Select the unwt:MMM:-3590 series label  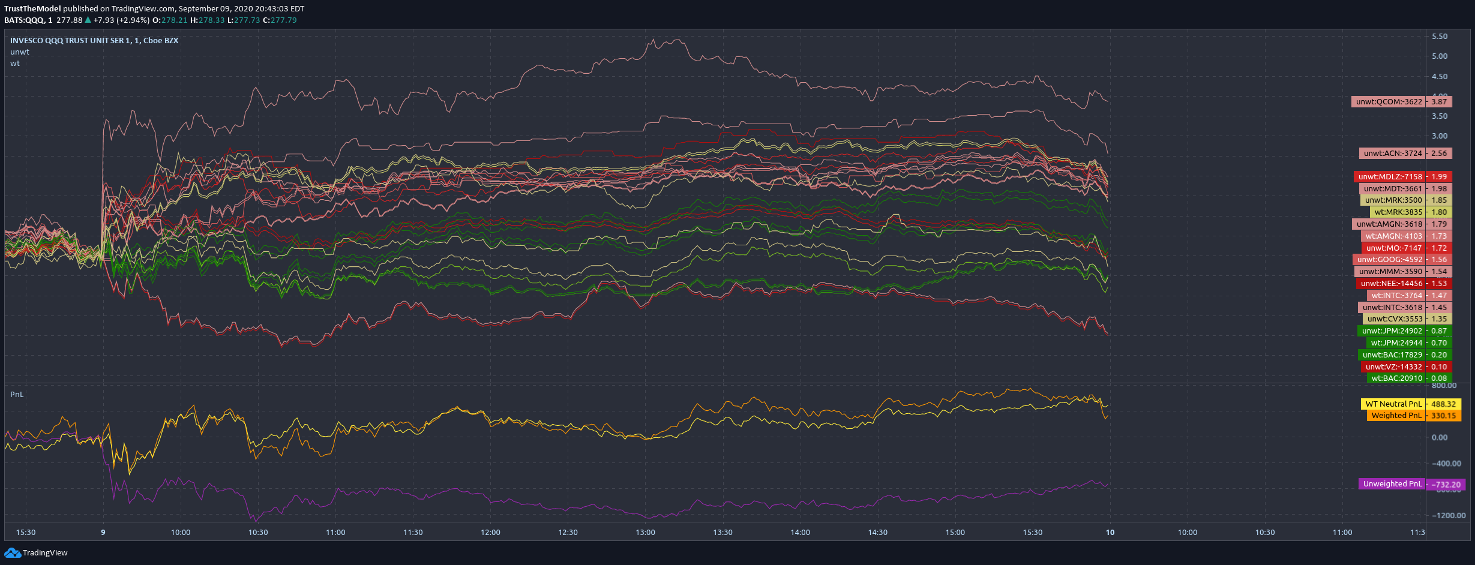click(x=1390, y=272)
